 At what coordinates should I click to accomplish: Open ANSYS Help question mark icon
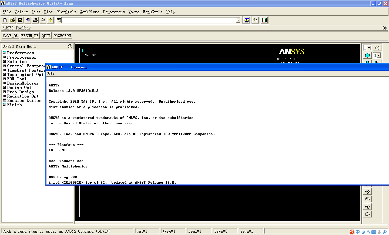click(x=51, y=20)
